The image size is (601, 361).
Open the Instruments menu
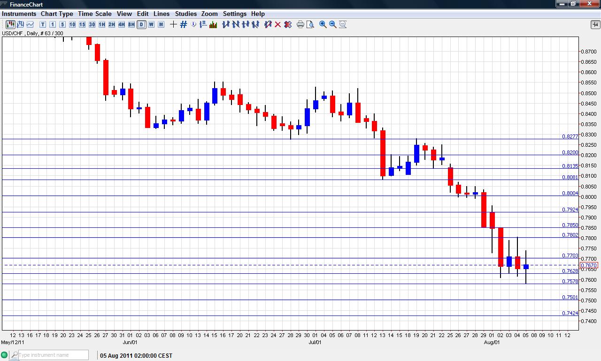coord(19,14)
